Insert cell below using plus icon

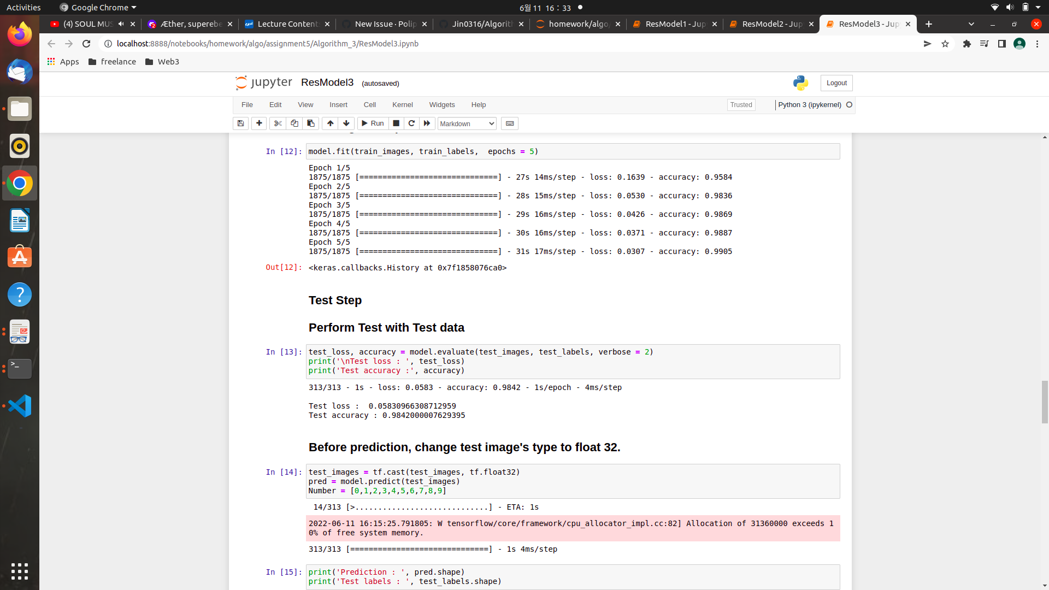pos(259,123)
